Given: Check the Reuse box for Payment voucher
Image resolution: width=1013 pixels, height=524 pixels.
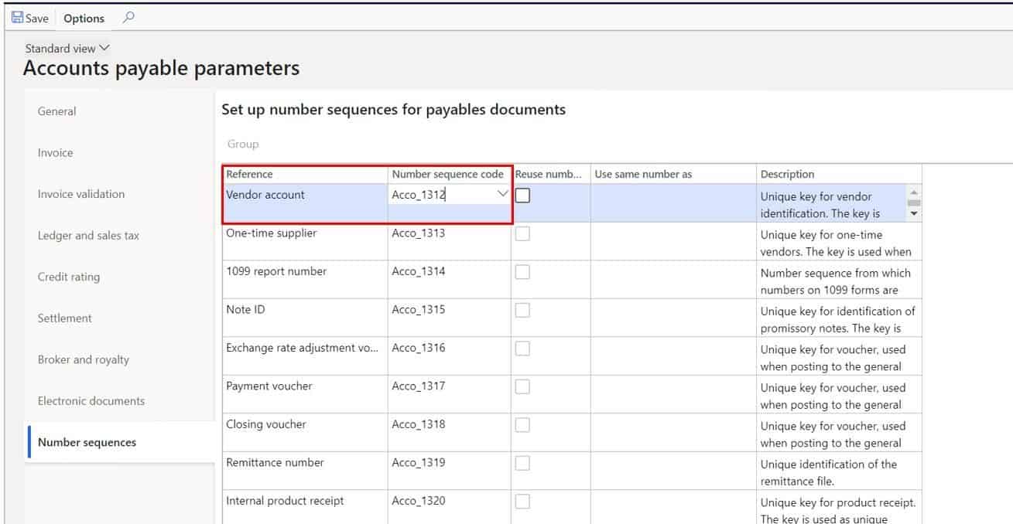Looking at the screenshot, I should [x=522, y=386].
